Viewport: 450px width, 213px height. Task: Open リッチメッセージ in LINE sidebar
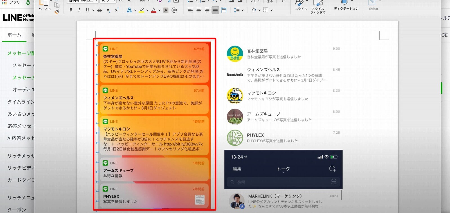click(21, 156)
